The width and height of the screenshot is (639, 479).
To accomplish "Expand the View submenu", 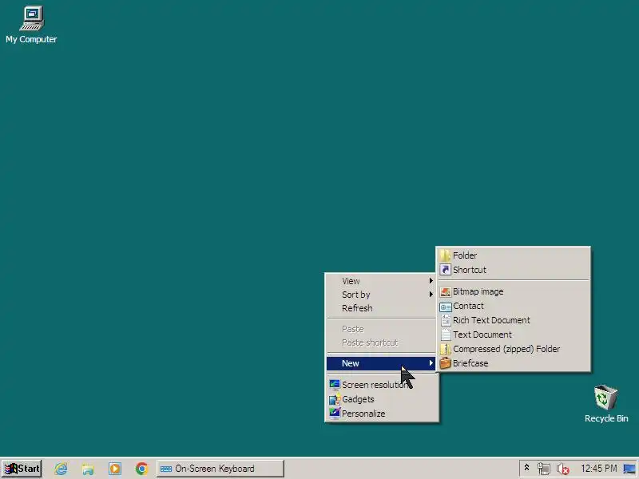I will point(382,281).
